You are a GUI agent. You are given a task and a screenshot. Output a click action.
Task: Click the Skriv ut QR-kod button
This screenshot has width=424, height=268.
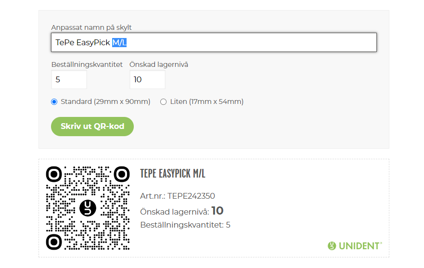pyautogui.click(x=92, y=126)
